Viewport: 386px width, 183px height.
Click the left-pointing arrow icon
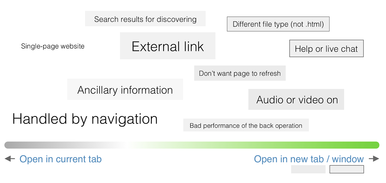[x=9, y=159]
